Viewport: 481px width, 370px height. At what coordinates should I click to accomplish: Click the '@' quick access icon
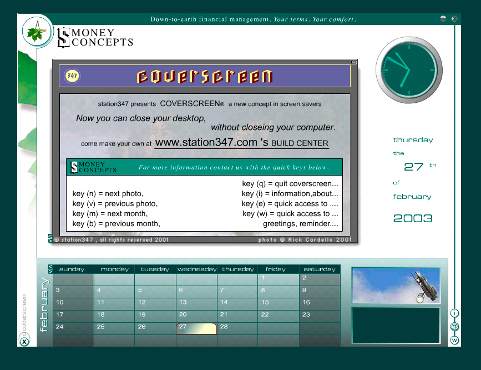[454, 327]
